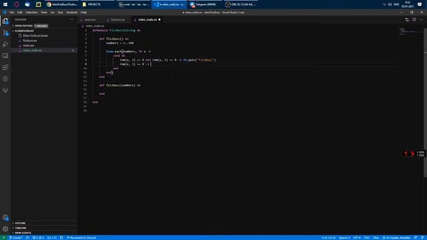Screen dimensions: 427x240
Task: Click the Go 1.15 version in status bar
Action: point(52,237)
